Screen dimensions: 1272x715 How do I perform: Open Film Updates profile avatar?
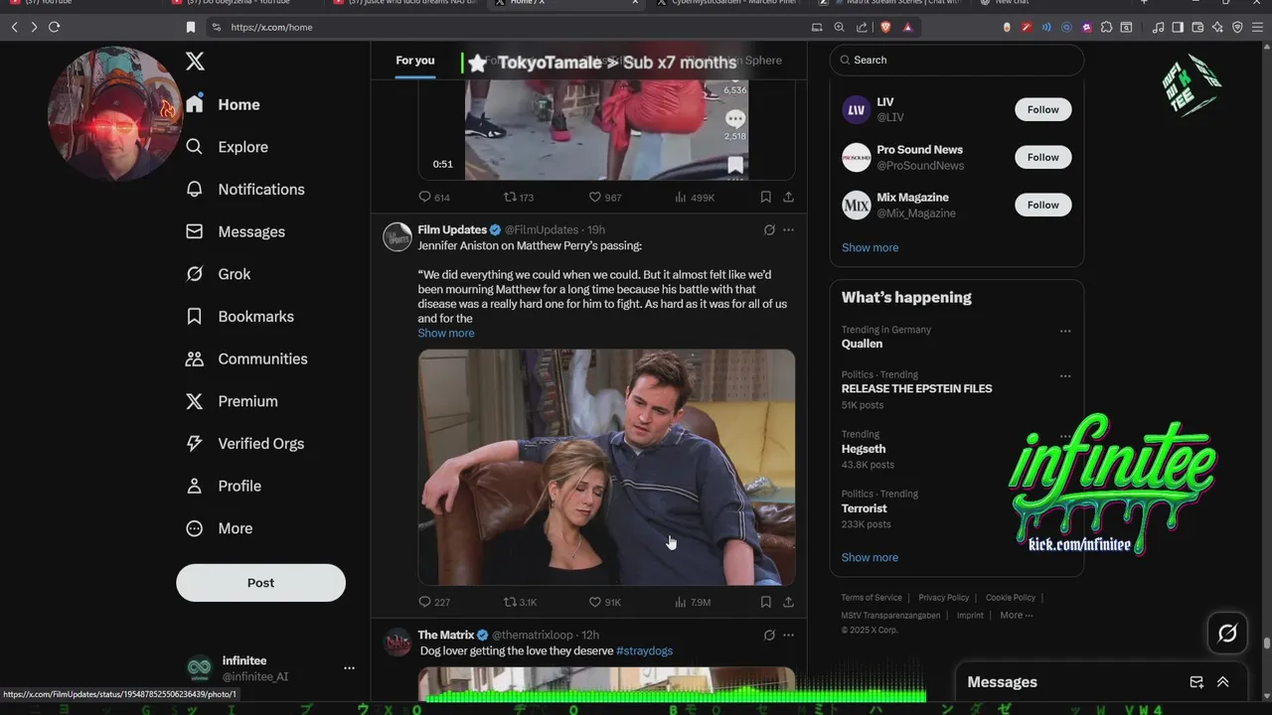click(397, 236)
